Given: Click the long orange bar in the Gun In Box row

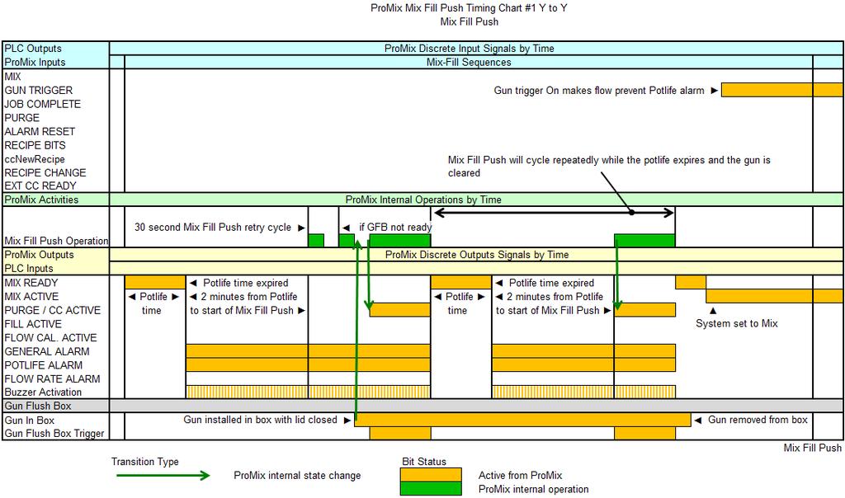Looking at the screenshot, I should point(522,420).
